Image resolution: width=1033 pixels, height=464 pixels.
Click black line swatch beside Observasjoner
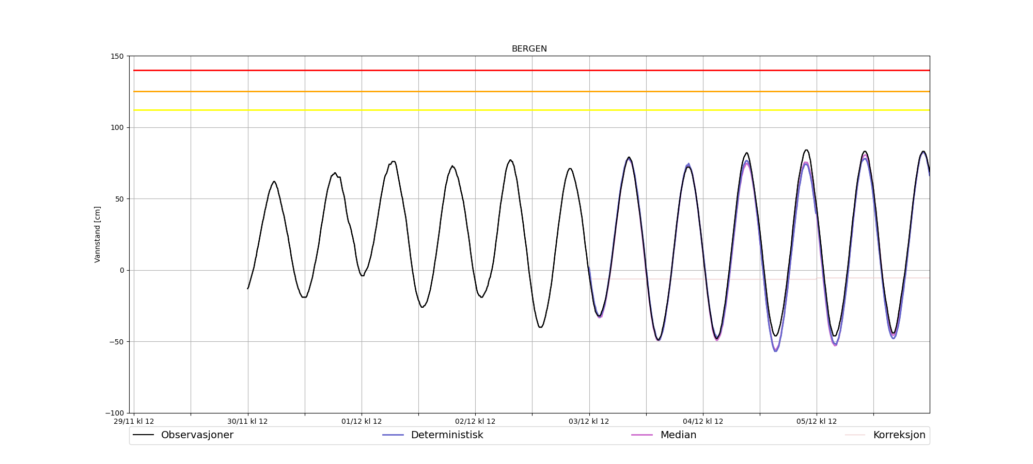click(144, 435)
